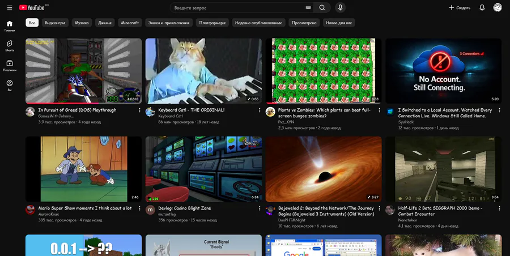Open more options for I Switched to Local Account

point(499,110)
